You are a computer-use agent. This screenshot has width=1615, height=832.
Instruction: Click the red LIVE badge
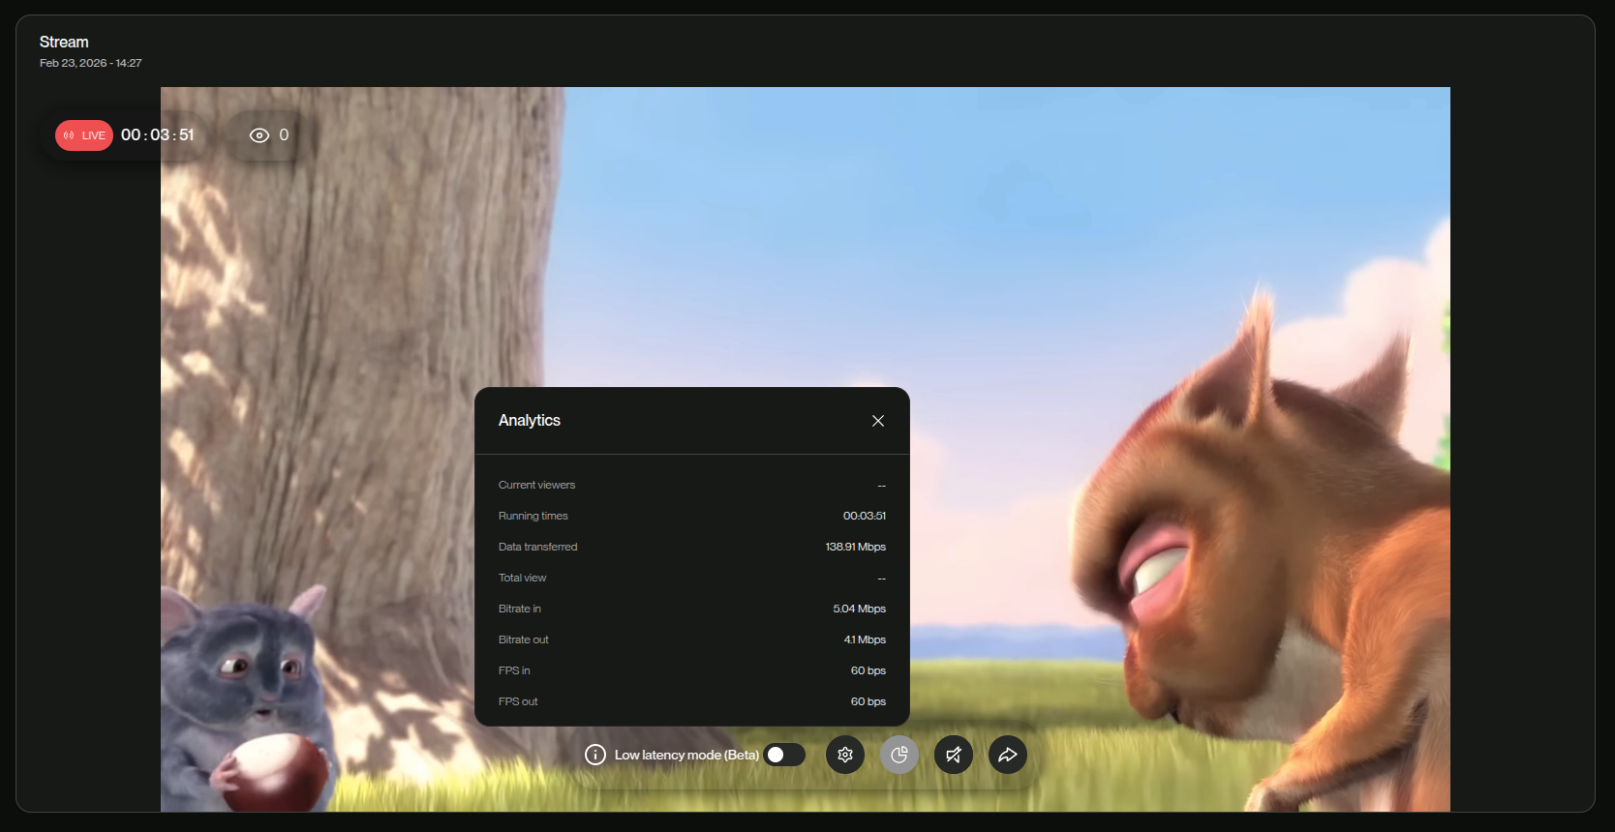pyautogui.click(x=84, y=135)
